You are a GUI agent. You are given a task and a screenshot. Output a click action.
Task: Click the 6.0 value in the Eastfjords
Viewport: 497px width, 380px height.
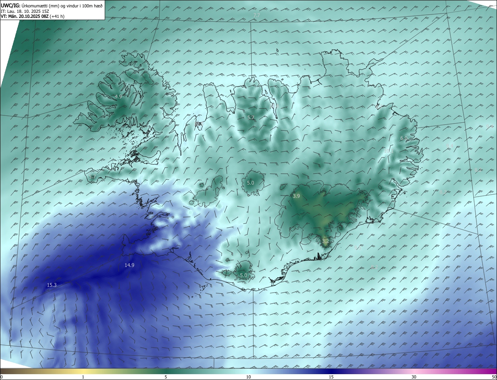coord(404,138)
